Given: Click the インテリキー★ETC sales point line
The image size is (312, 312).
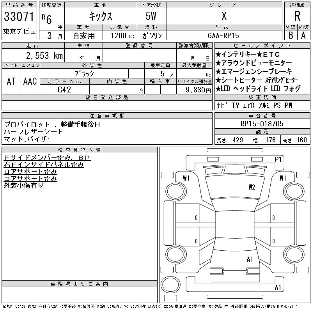Looking at the screenshot, I should point(248,54).
